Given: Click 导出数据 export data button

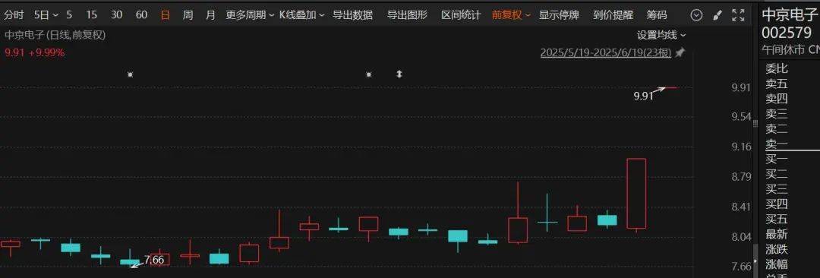Looking at the screenshot, I should [x=352, y=15].
